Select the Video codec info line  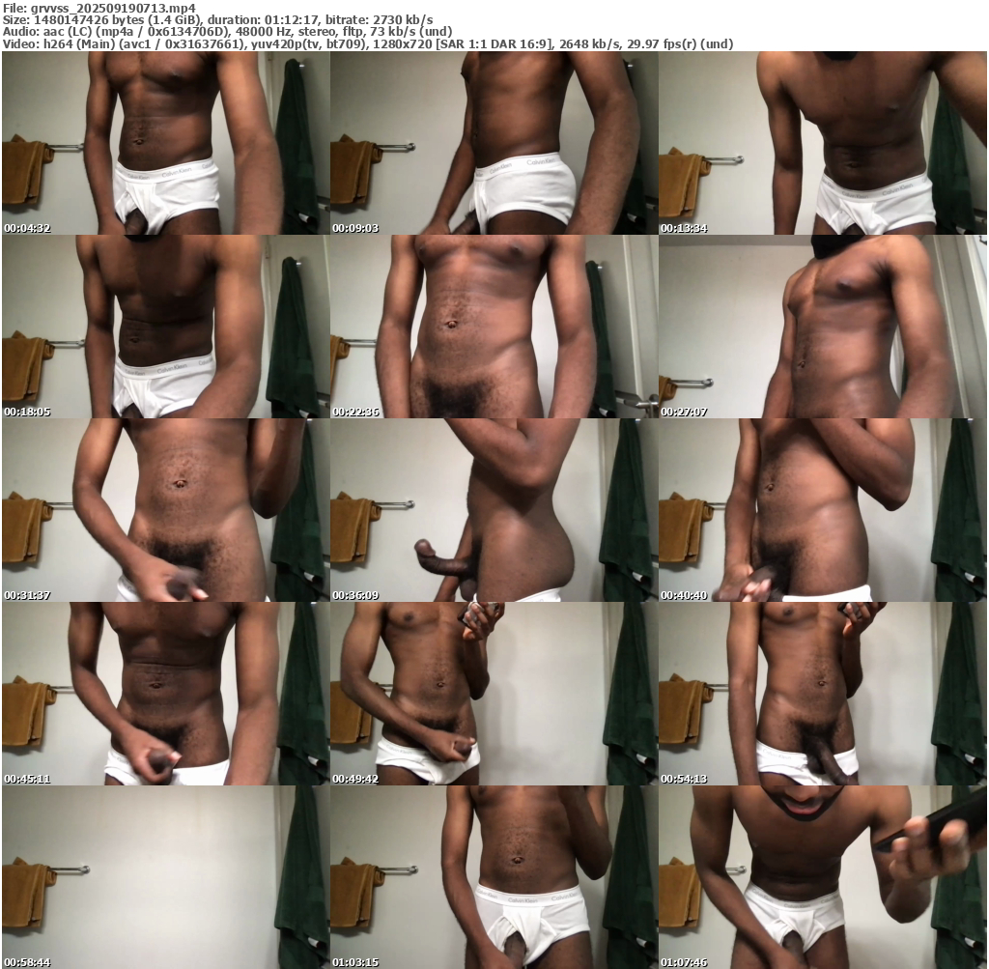pos(368,43)
